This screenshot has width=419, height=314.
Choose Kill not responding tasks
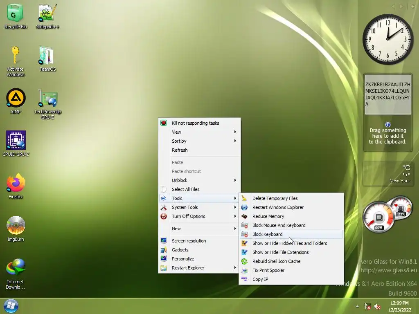(x=200, y=123)
